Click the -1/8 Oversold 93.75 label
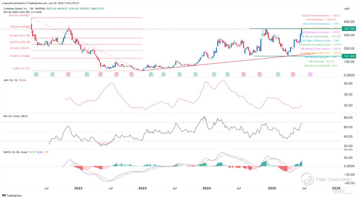This screenshot has height=199, width=359. (x=320, y=61)
